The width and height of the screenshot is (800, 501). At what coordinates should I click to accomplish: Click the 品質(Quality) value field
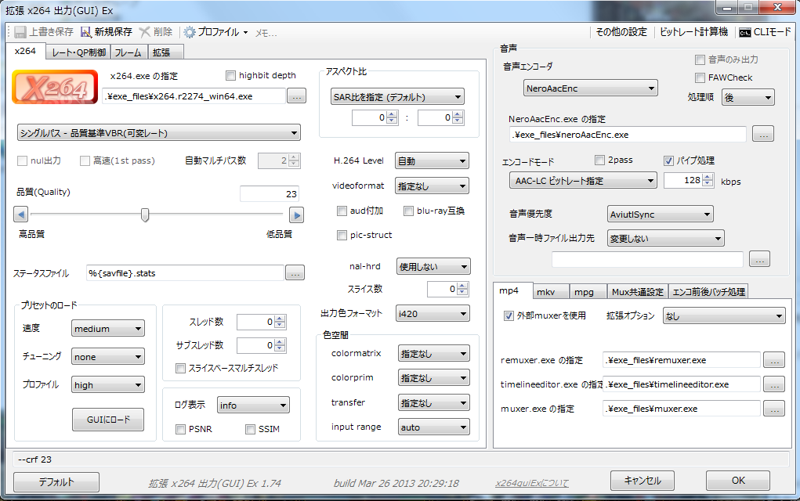click(270, 193)
